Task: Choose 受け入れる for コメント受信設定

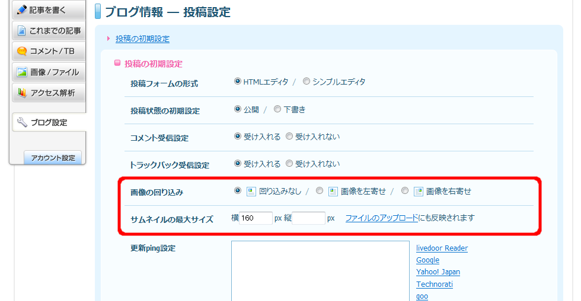Action: click(x=238, y=137)
